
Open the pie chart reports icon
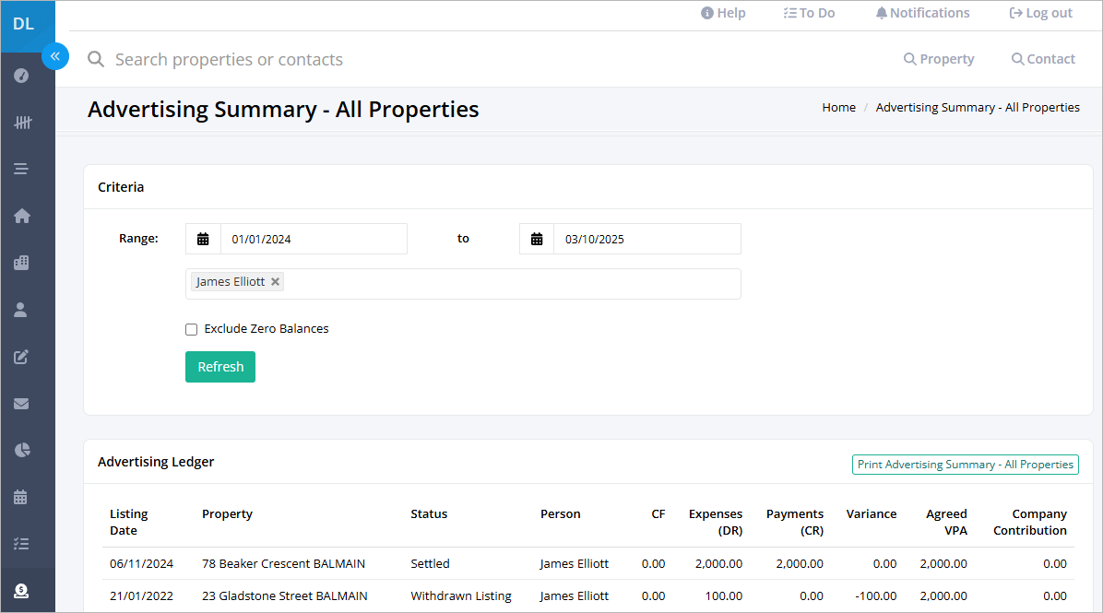[22, 450]
